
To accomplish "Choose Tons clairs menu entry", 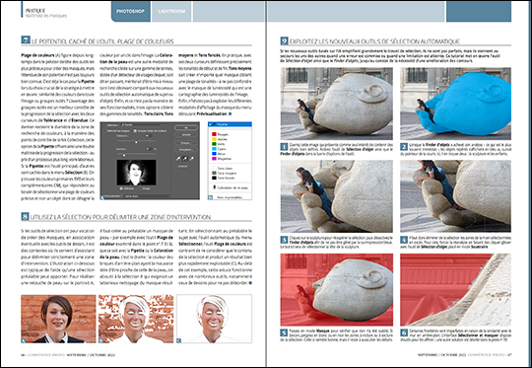I will pos(225,168).
